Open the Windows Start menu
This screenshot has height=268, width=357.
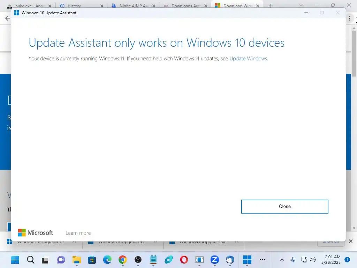coord(15,260)
